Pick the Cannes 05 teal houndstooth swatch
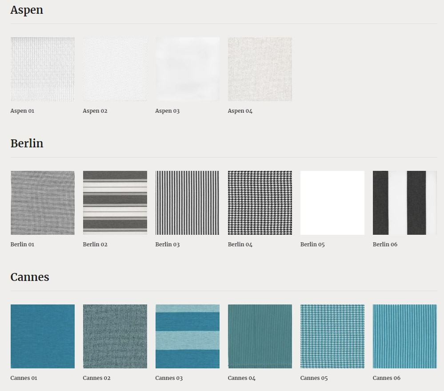This screenshot has width=444, height=391. click(332, 336)
